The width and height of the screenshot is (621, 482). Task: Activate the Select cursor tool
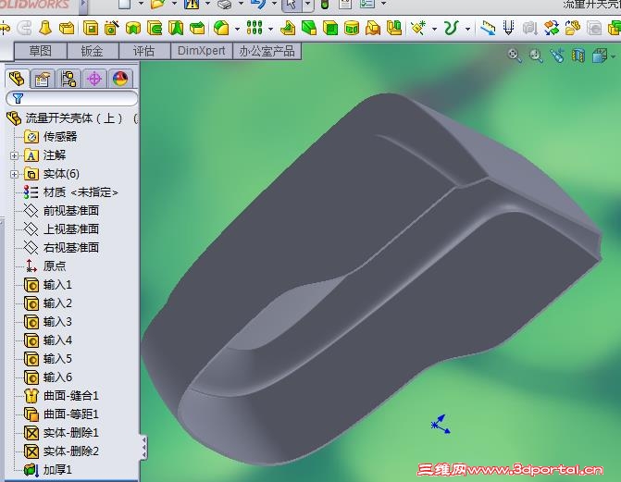[292, 5]
